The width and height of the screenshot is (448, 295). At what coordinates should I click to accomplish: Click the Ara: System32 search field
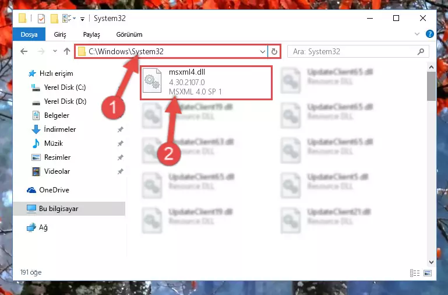pos(358,51)
